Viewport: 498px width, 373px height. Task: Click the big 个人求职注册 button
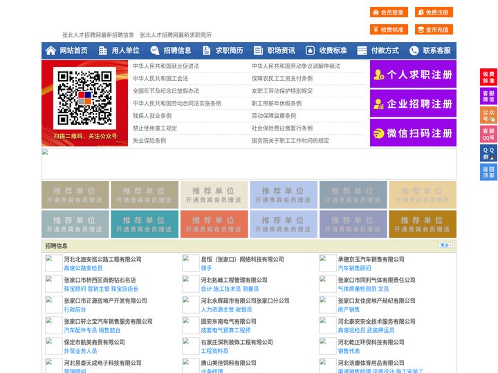pos(413,74)
